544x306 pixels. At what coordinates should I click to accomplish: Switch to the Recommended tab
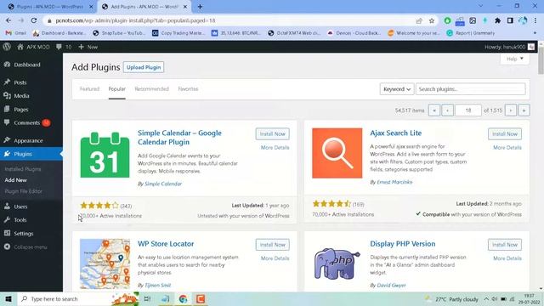[151, 88]
